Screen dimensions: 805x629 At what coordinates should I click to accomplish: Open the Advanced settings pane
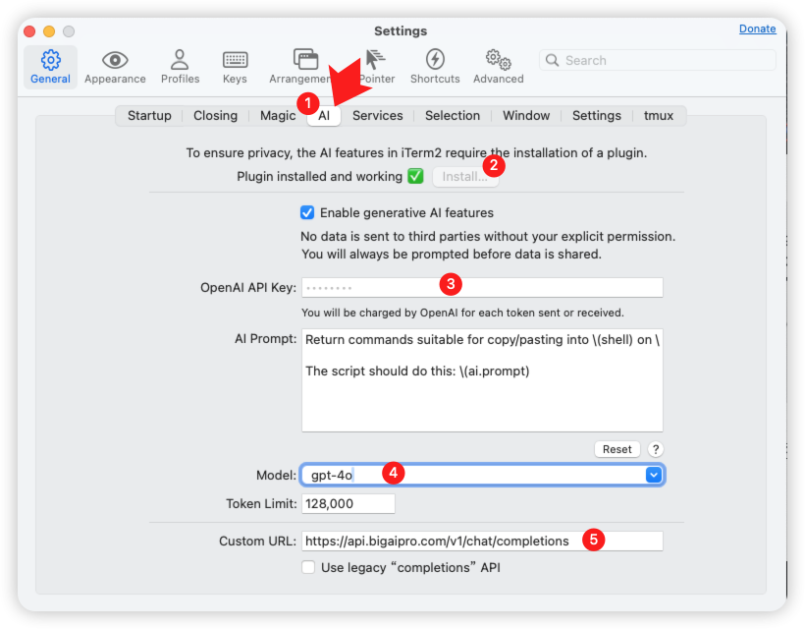click(x=498, y=67)
